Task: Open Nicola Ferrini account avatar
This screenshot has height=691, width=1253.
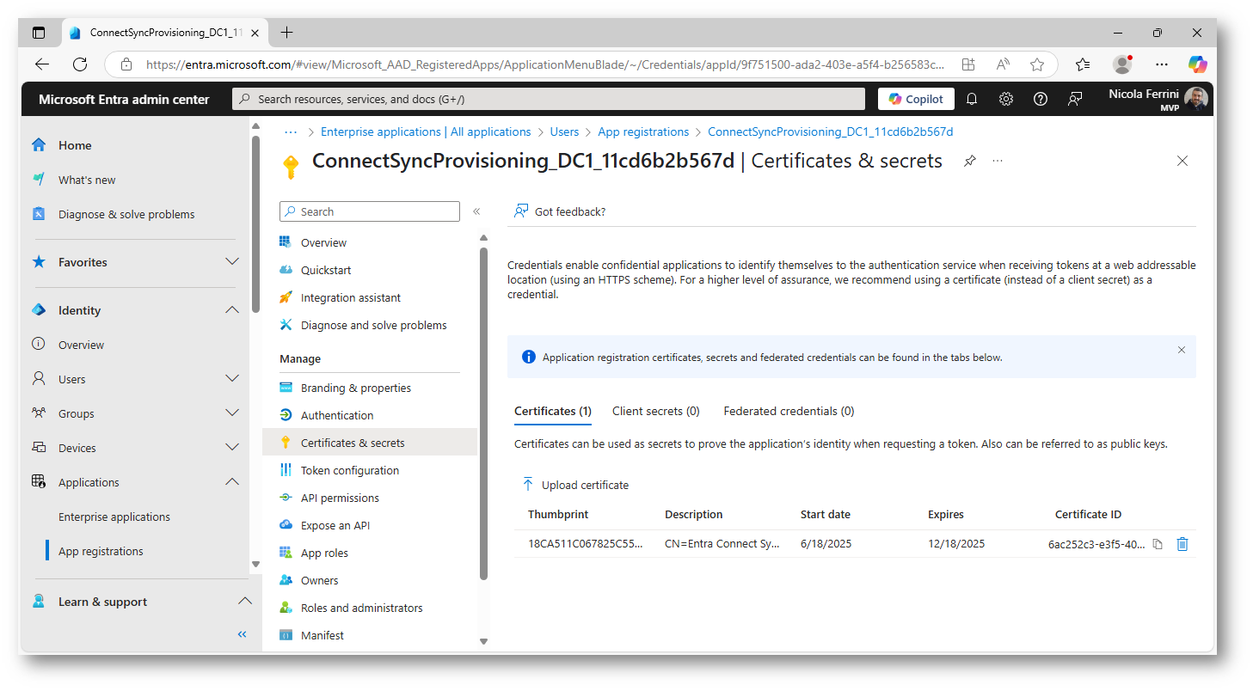Action: coord(1196,99)
